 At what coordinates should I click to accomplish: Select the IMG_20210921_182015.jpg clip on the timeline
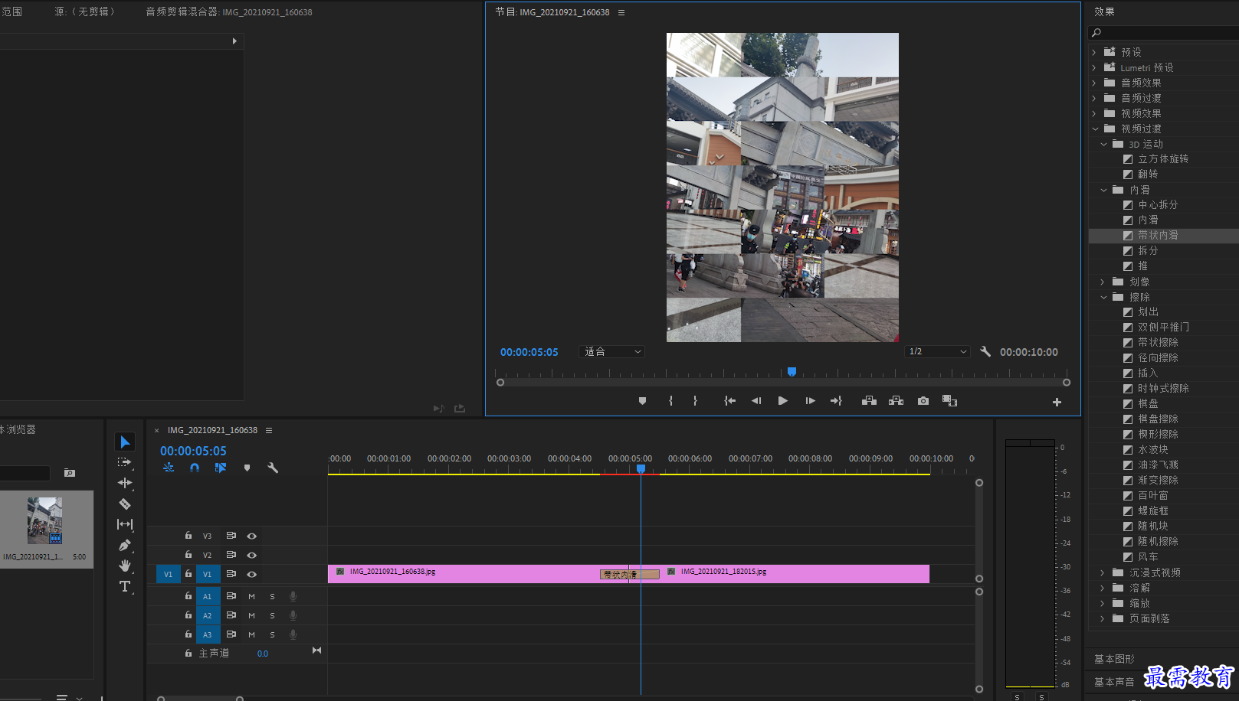click(794, 574)
